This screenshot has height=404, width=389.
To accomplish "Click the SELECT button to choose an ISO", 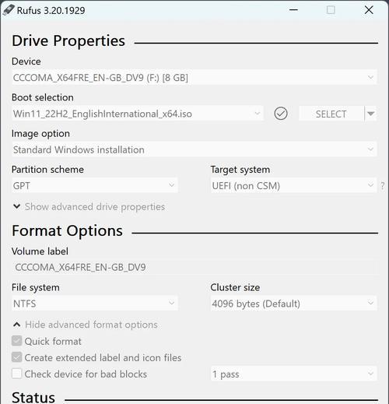I will [x=331, y=114].
